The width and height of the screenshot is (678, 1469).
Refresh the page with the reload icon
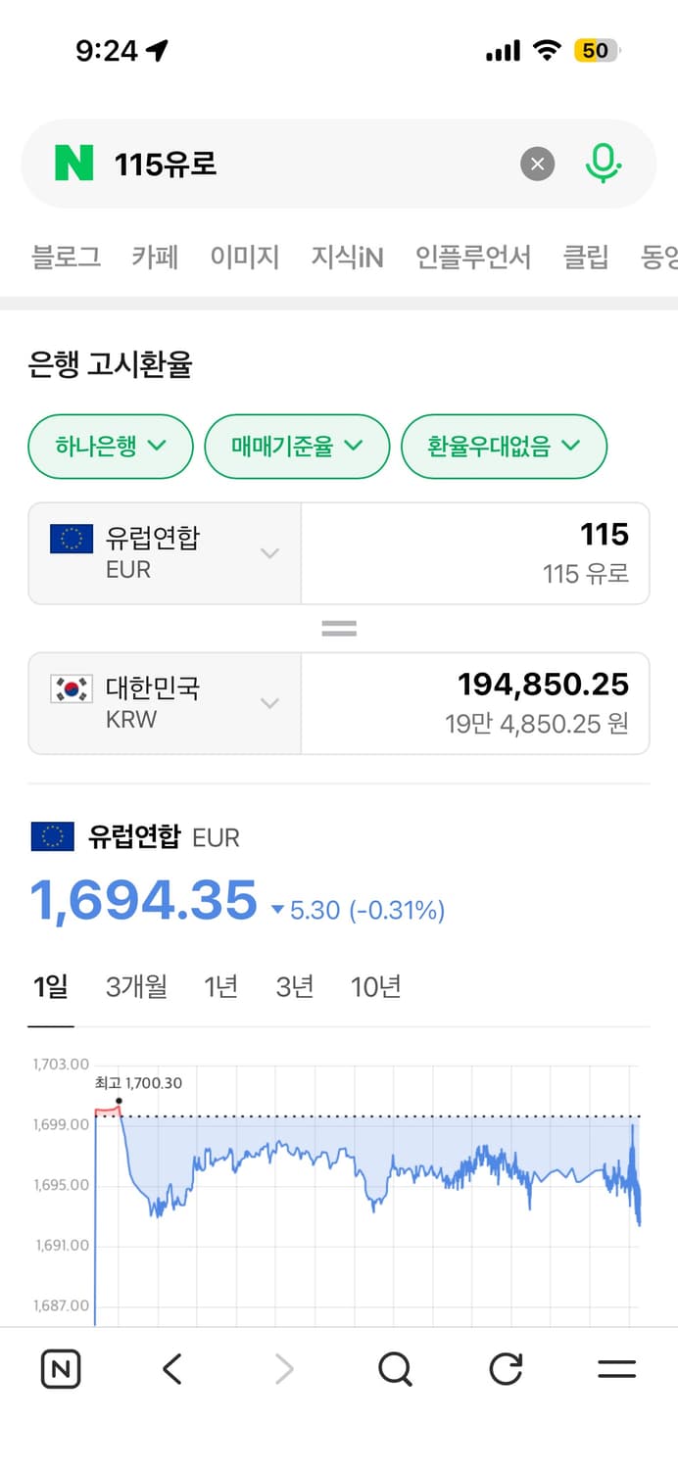pos(506,1369)
